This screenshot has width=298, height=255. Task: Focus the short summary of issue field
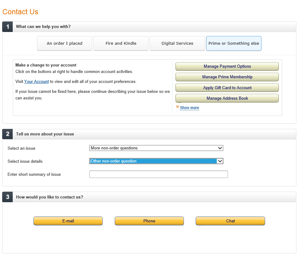click(x=158, y=174)
